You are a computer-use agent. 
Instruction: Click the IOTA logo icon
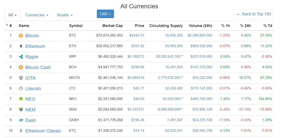coord(21,78)
